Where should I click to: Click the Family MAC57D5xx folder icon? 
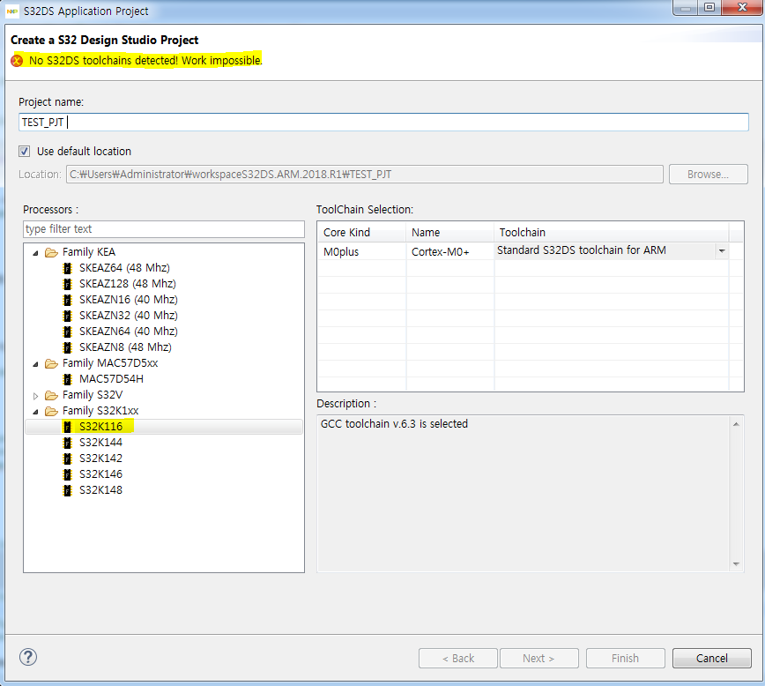tap(51, 364)
